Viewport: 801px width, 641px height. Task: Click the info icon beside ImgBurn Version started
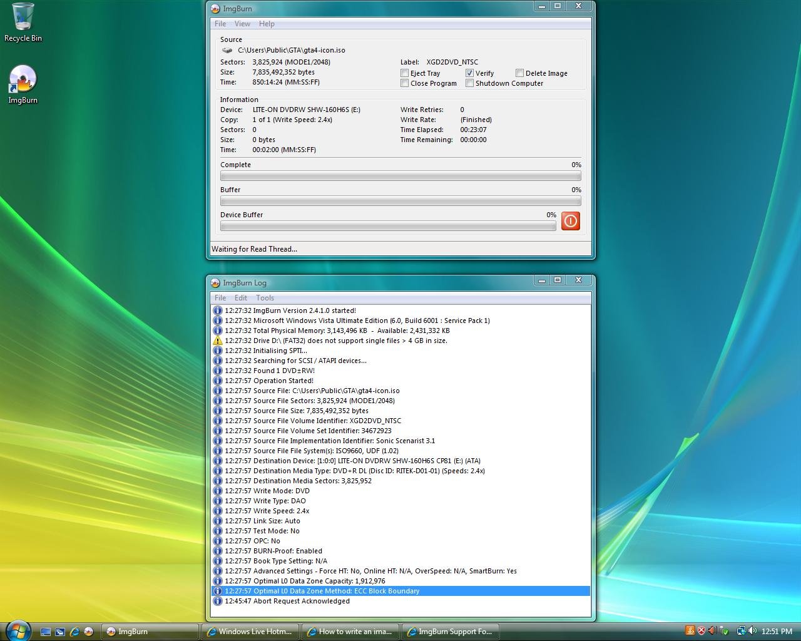[x=218, y=310]
